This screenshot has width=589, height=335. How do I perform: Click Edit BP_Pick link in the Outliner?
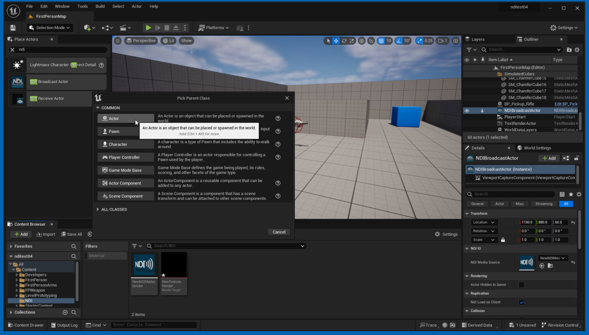(566, 104)
